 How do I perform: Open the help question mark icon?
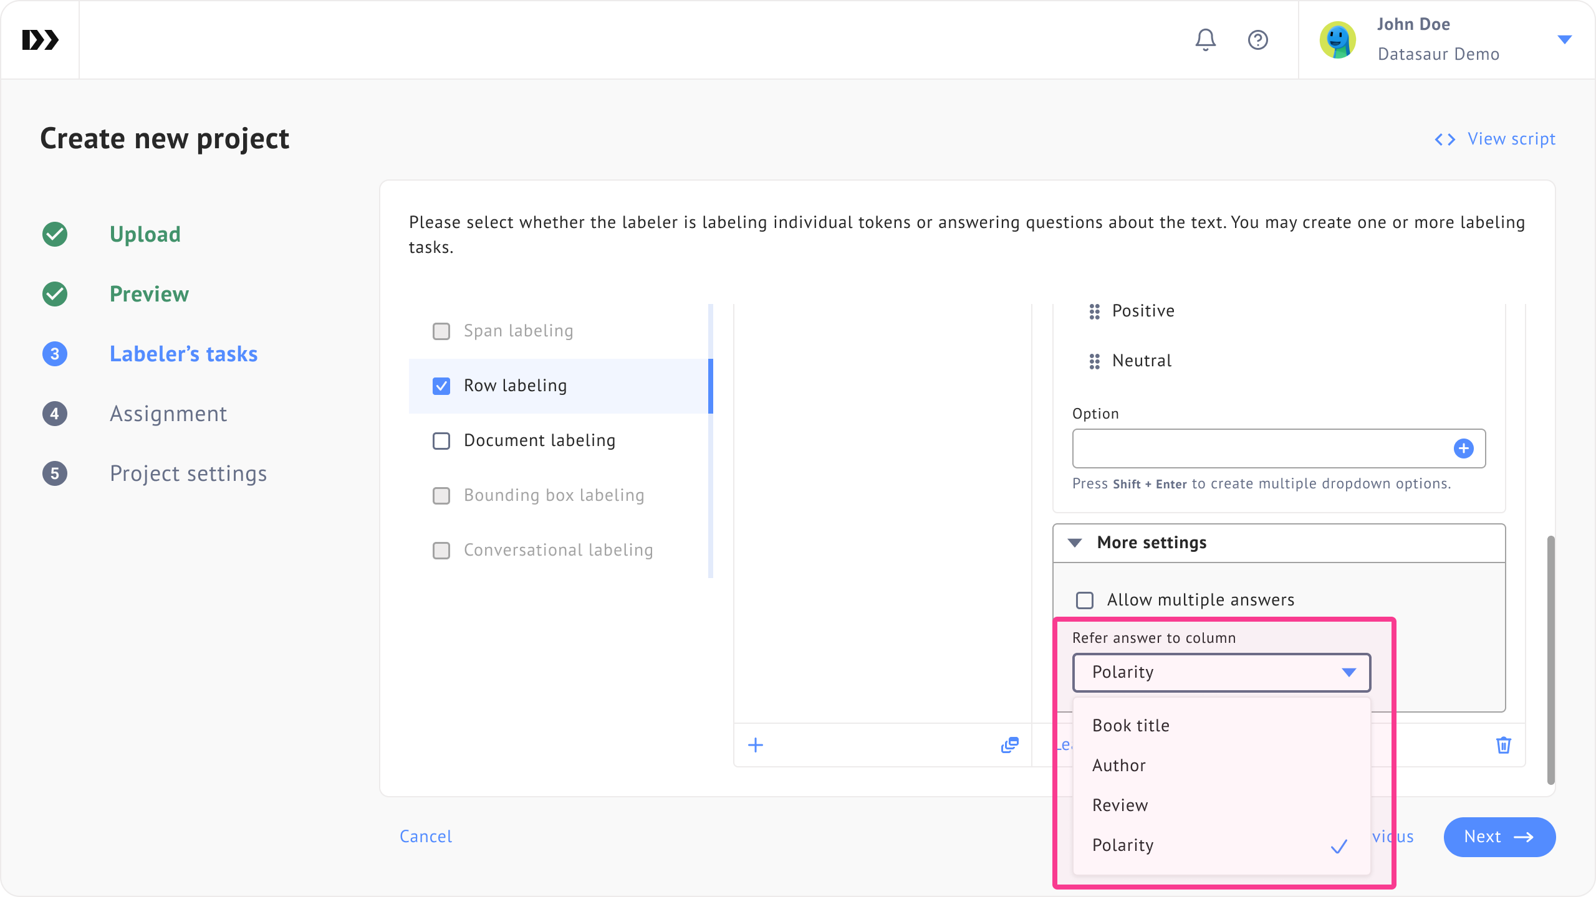click(1257, 40)
